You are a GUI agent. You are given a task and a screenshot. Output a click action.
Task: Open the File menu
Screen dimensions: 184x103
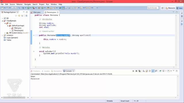[2, 4]
